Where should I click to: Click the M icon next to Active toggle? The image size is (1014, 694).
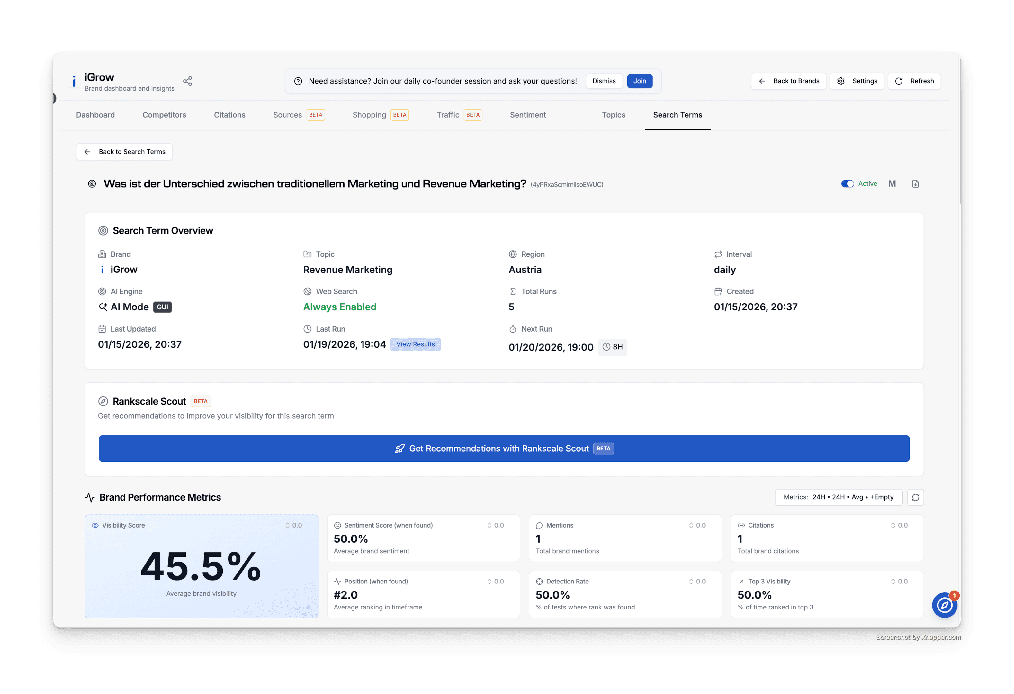click(892, 184)
